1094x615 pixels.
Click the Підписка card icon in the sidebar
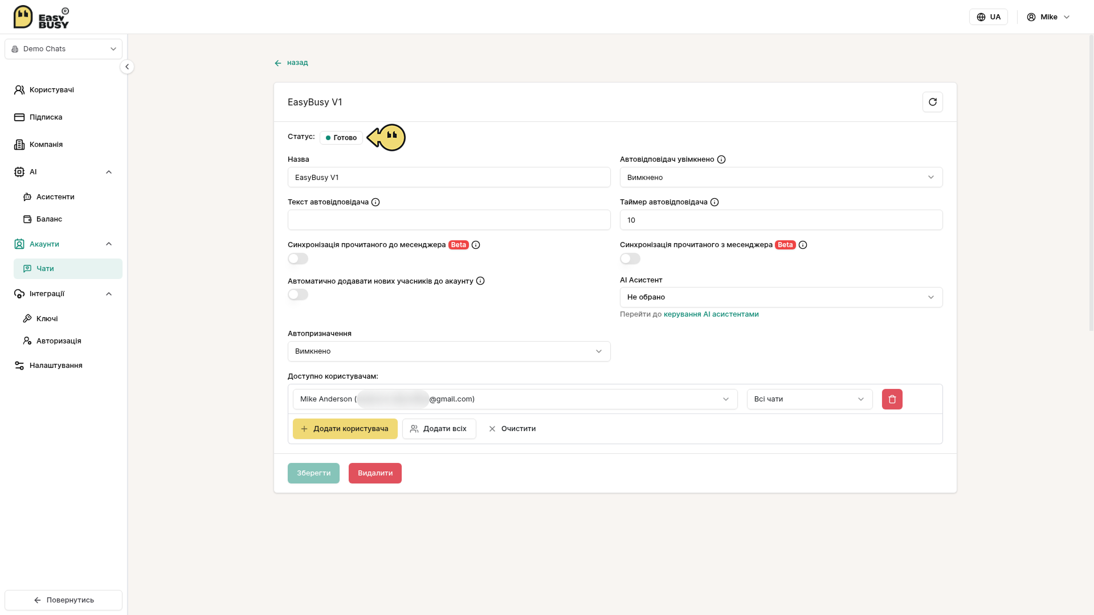pyautogui.click(x=19, y=117)
